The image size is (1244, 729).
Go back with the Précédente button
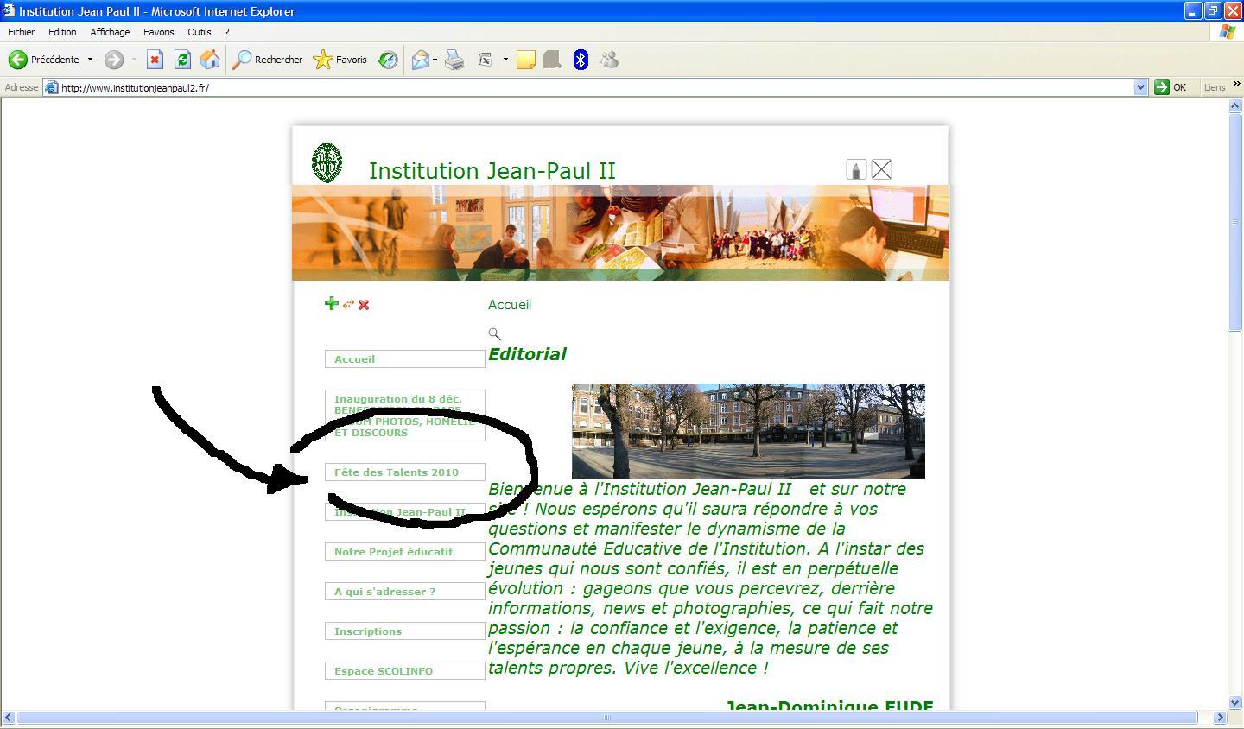[44, 60]
